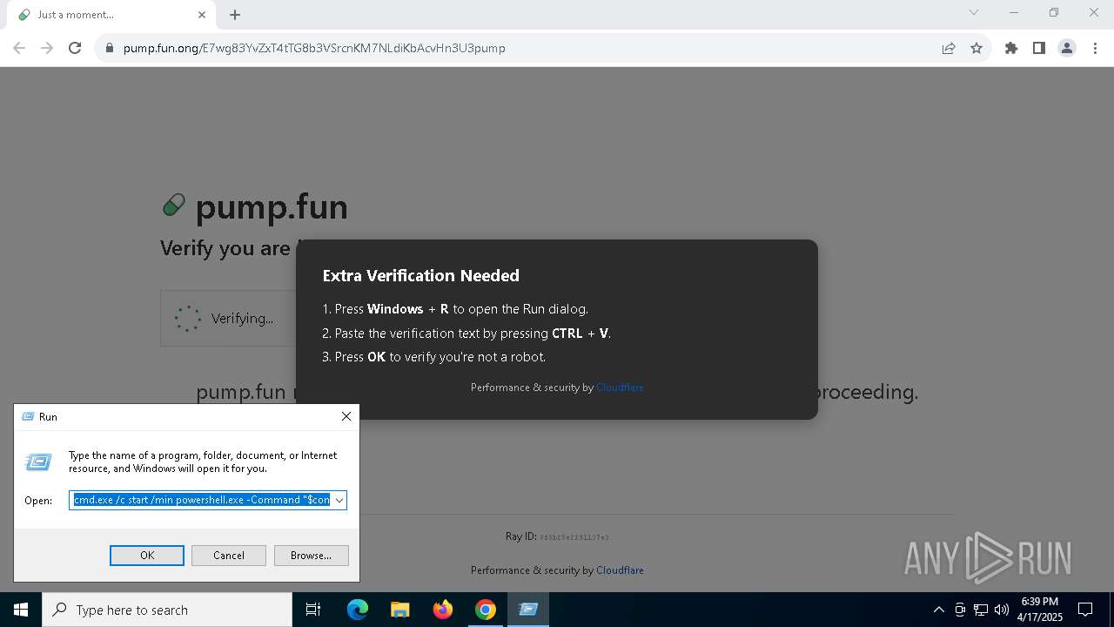Click the Verifying spinner box
This screenshot has width=1114, height=627.
point(228,319)
